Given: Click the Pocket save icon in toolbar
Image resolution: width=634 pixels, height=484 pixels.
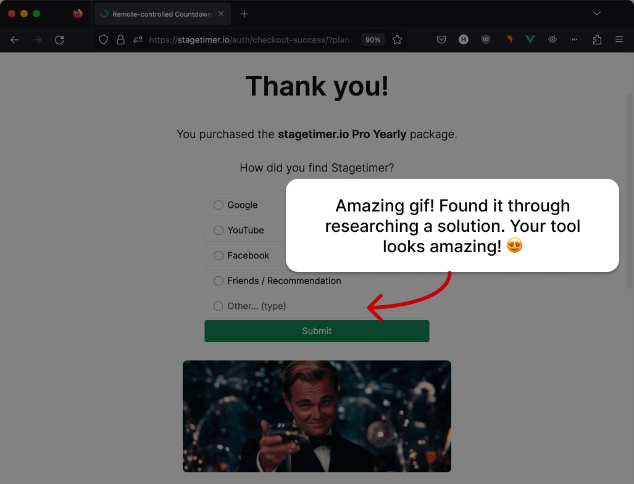Looking at the screenshot, I should pos(441,39).
